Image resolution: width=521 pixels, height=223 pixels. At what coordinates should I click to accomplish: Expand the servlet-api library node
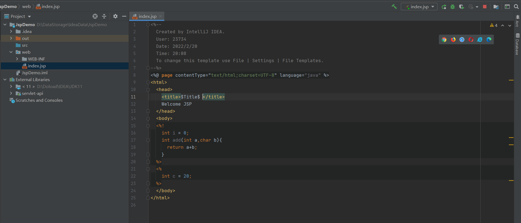[x=11, y=93]
